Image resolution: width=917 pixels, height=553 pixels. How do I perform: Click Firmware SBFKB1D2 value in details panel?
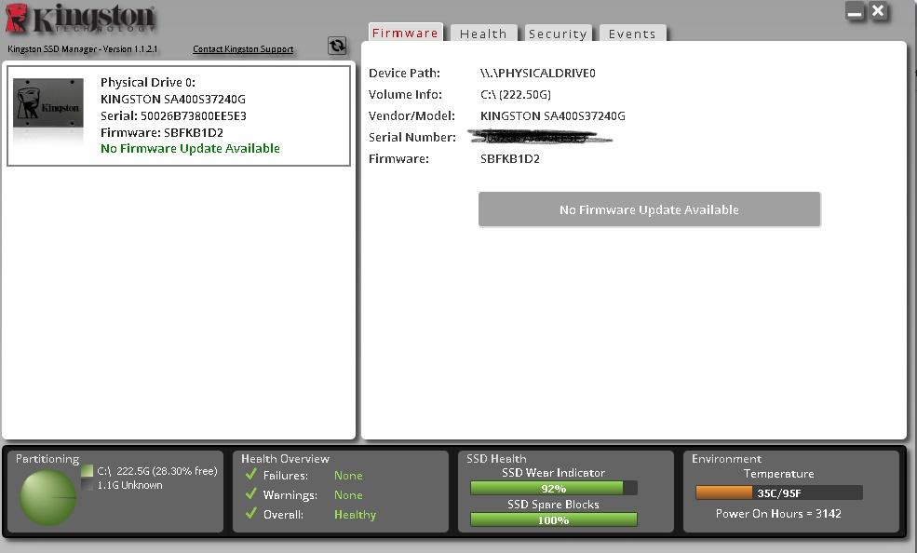click(x=510, y=158)
